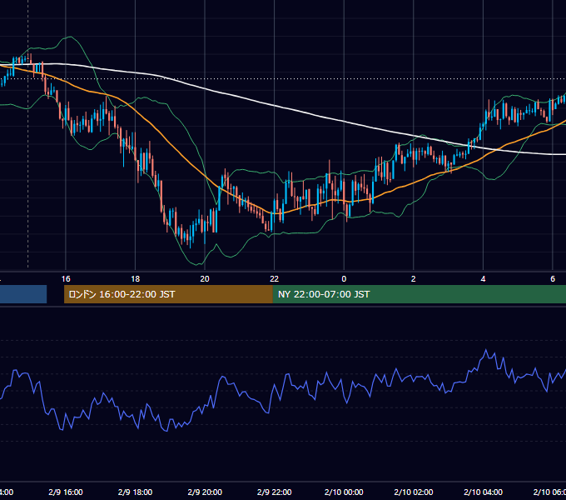Click the 2/9 16:00 date label
The width and height of the screenshot is (566, 500).
[x=66, y=492]
